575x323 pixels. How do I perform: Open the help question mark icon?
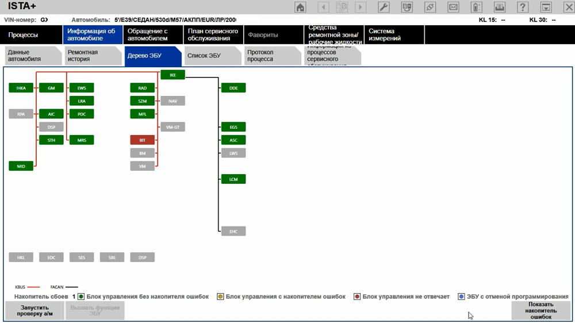[523, 7]
